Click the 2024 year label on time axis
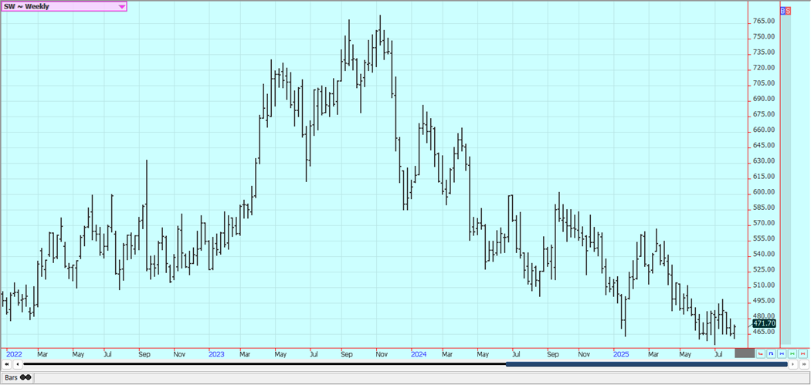 419,354
